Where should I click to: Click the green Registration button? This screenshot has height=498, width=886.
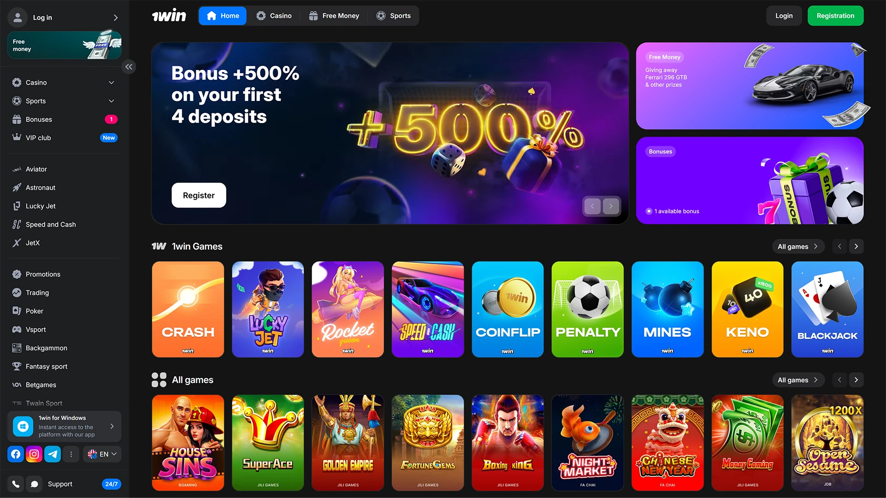pyautogui.click(x=835, y=16)
